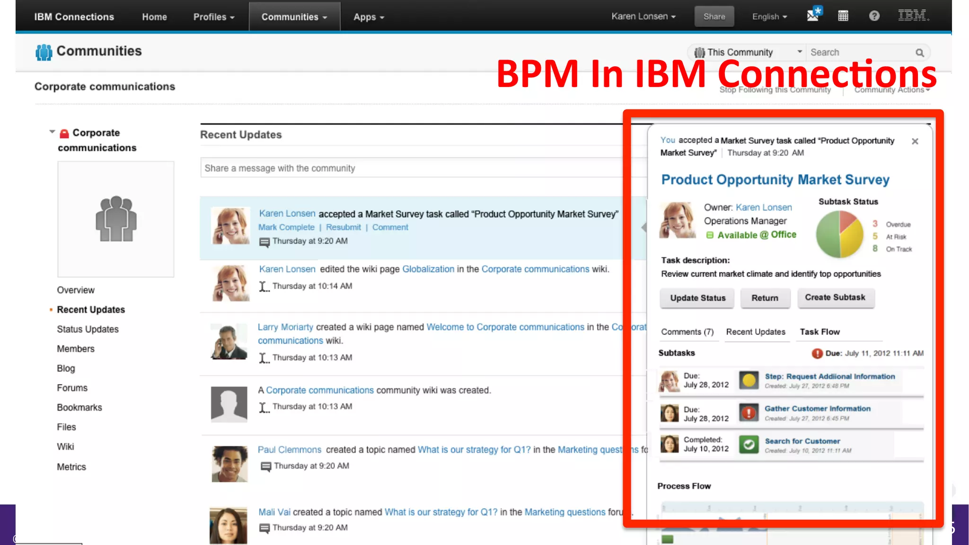Viewport: 969px width, 545px height.
Task: Click the IBM Connections brand label
Action: click(74, 17)
